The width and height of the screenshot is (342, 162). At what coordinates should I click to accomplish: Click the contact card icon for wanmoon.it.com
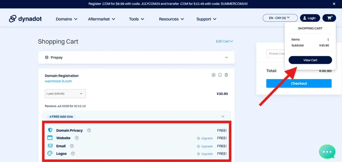(x=213, y=75)
